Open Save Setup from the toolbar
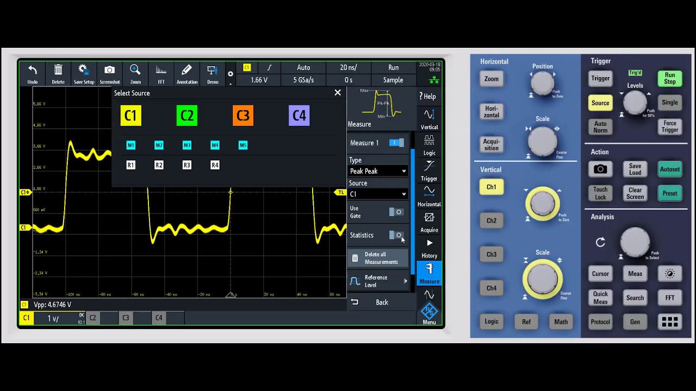This screenshot has width=696, height=391. [84, 74]
